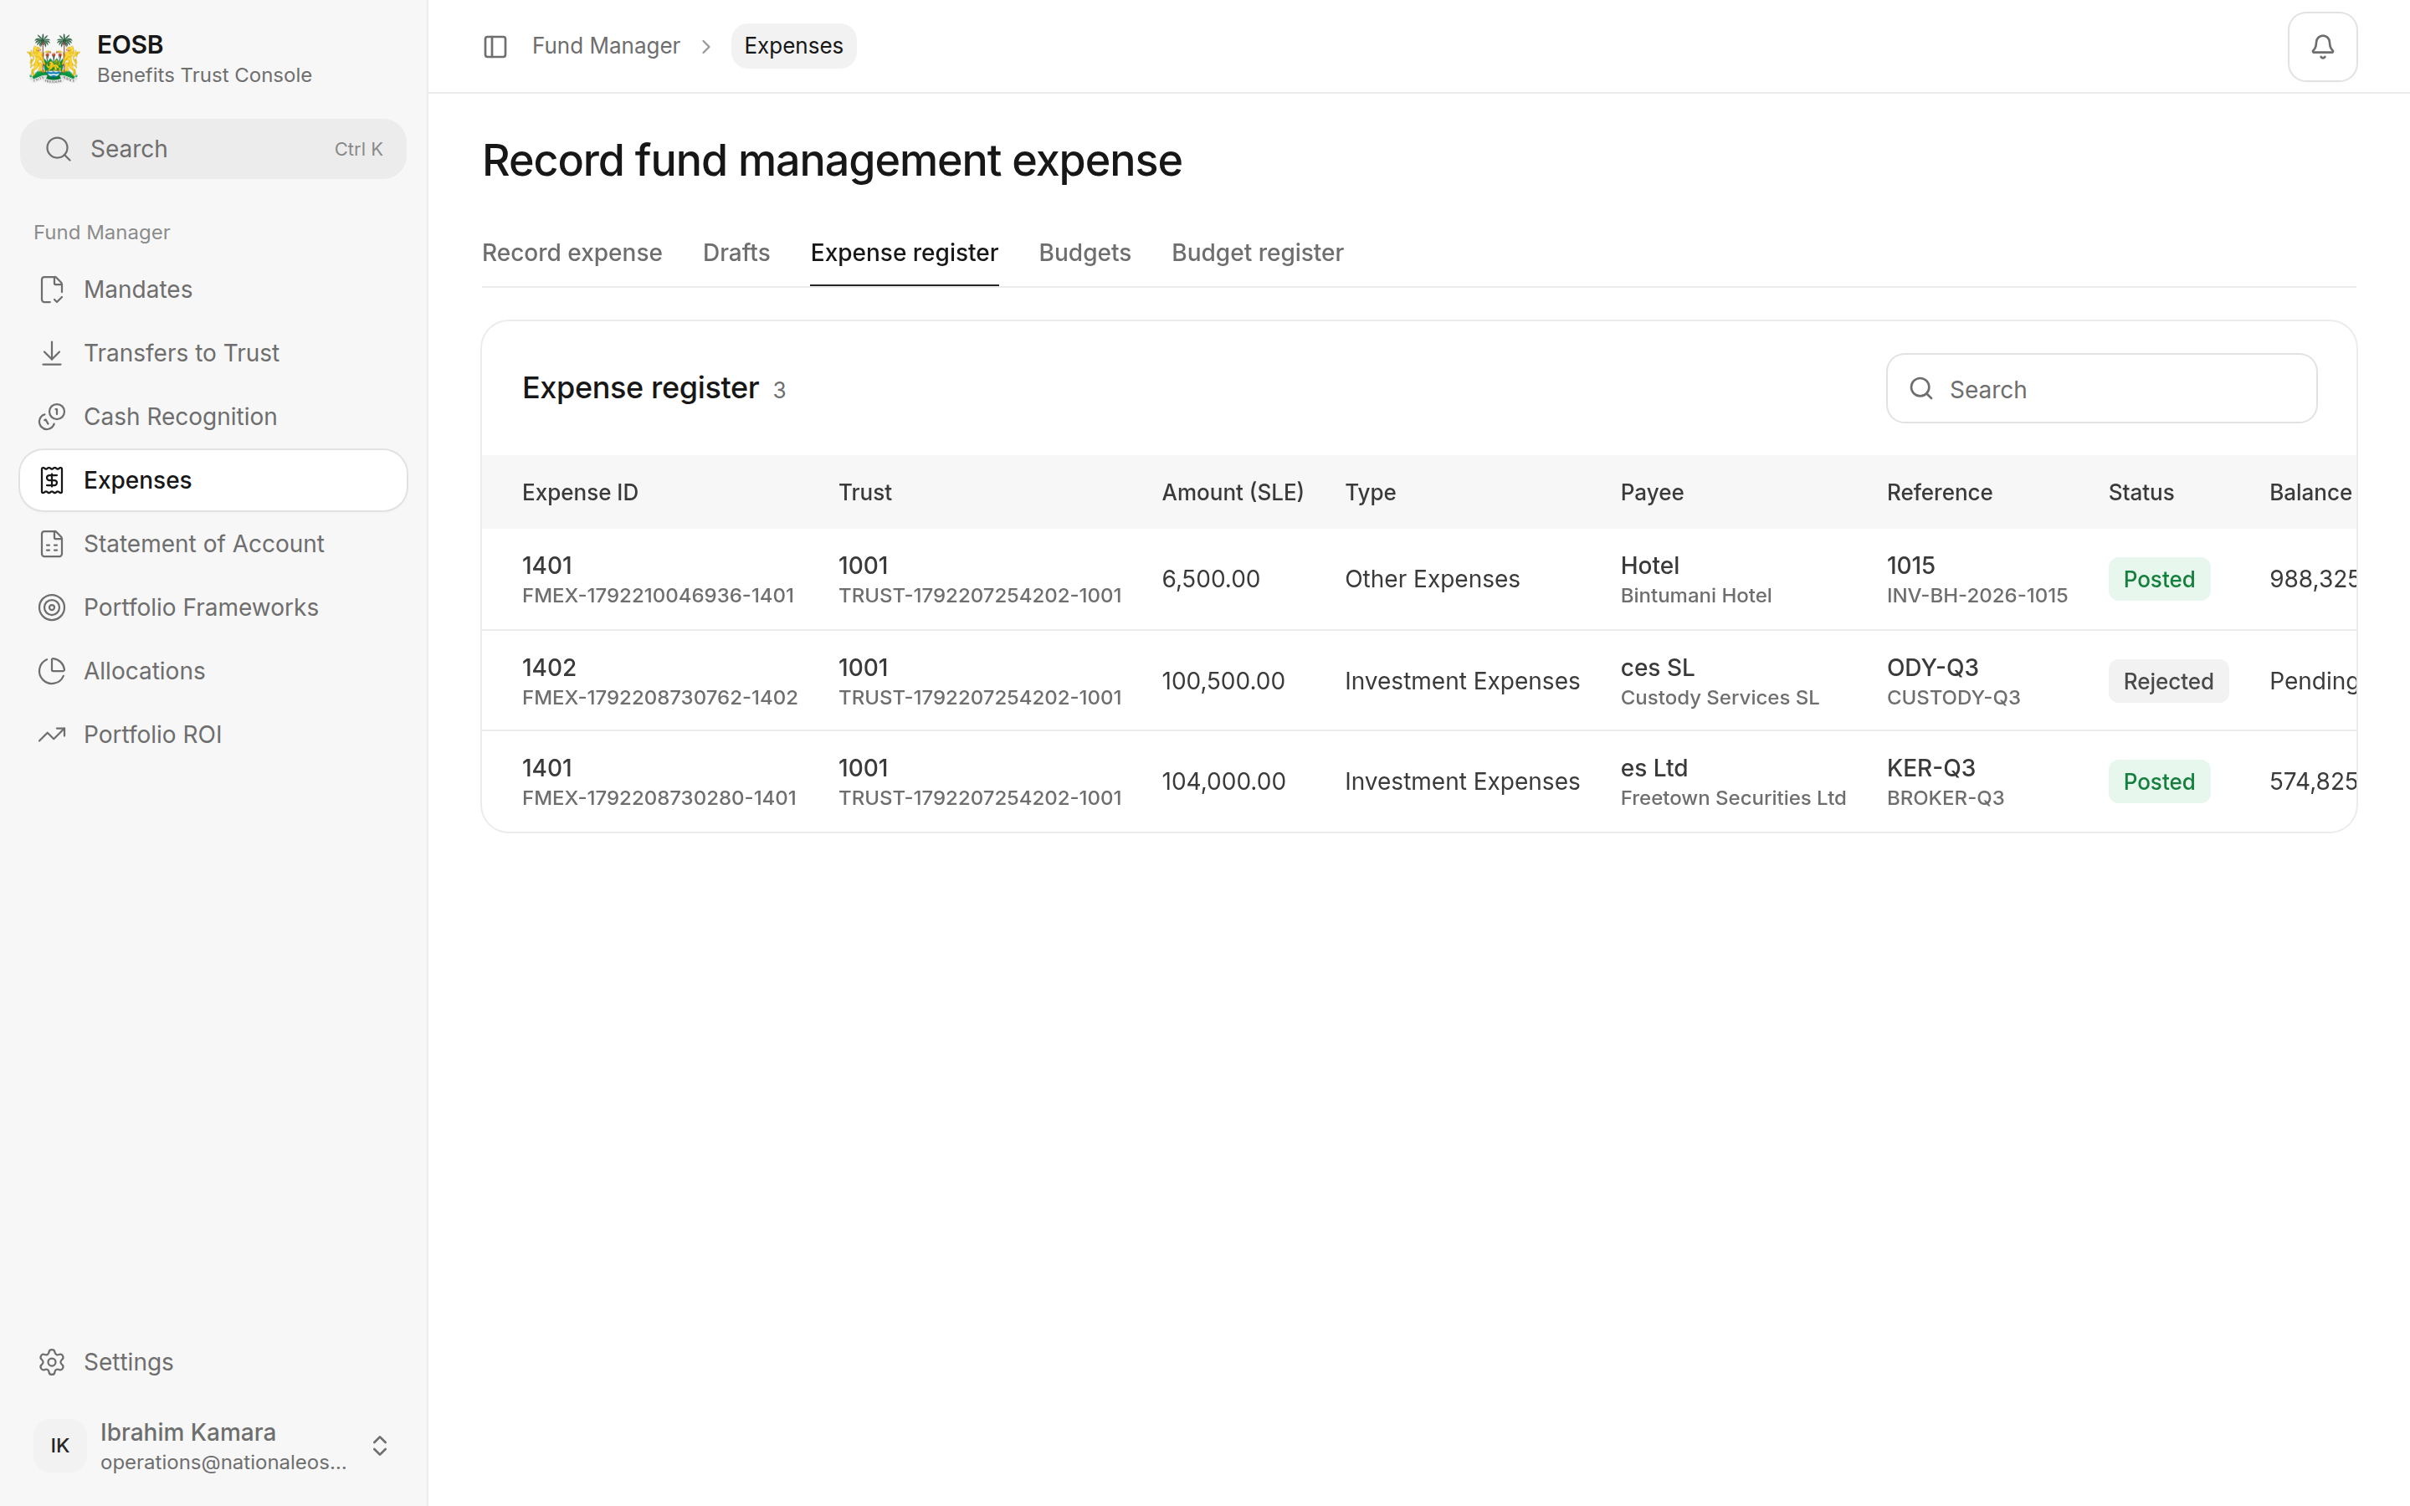Click the Settings gear icon
The width and height of the screenshot is (2410, 1506).
[52, 1361]
